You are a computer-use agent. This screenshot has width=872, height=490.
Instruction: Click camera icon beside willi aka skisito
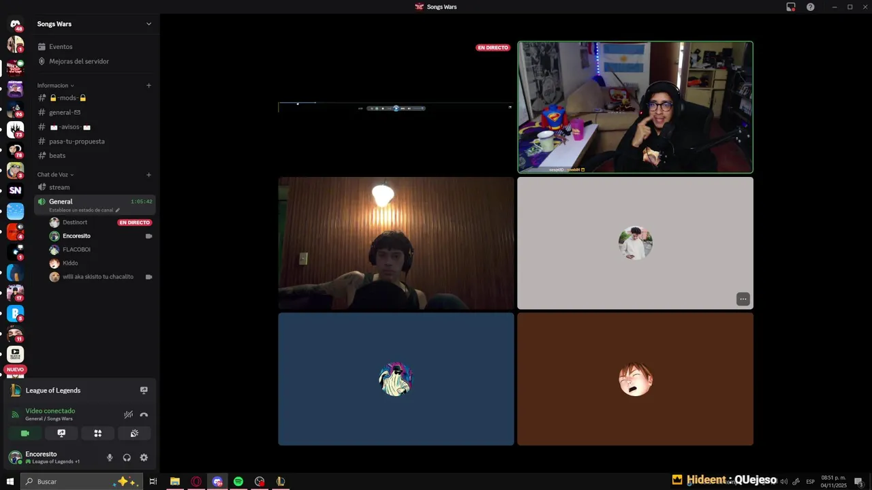coord(149,277)
